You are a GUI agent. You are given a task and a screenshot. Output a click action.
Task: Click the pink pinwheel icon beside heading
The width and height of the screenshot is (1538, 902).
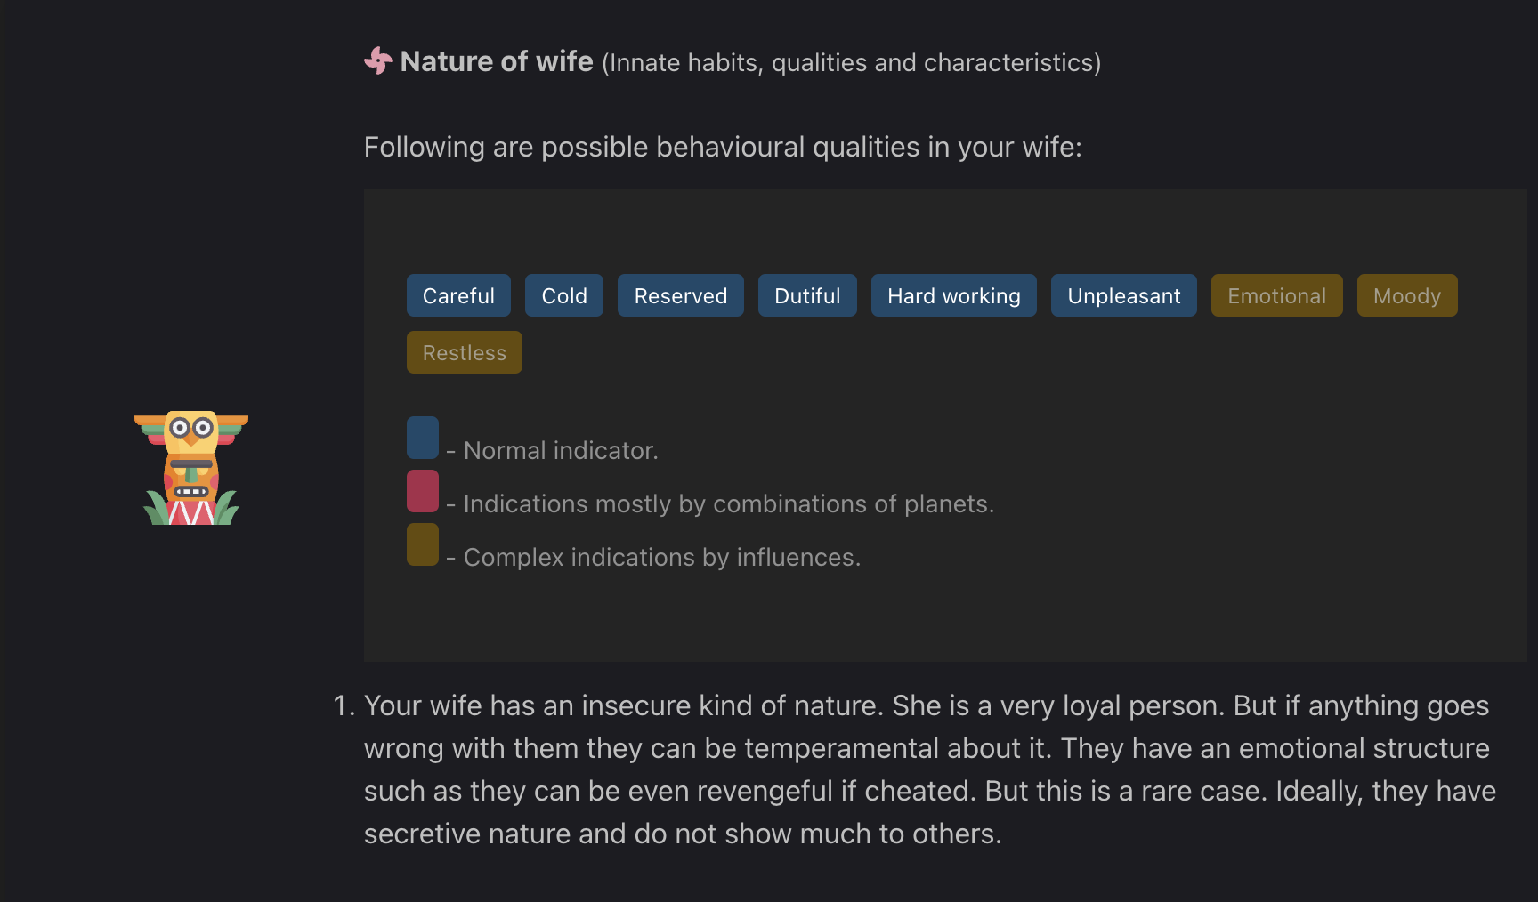point(378,60)
